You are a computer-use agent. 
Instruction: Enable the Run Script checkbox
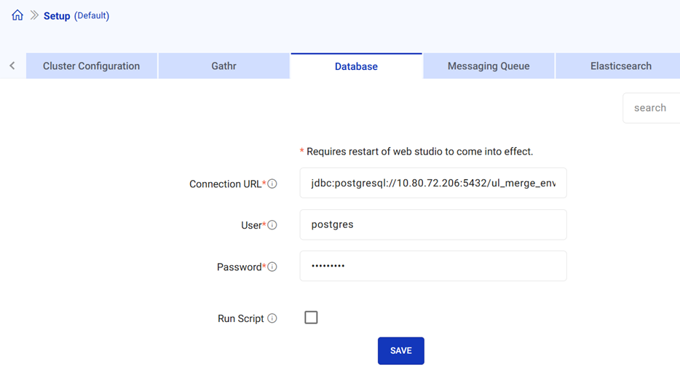311,318
